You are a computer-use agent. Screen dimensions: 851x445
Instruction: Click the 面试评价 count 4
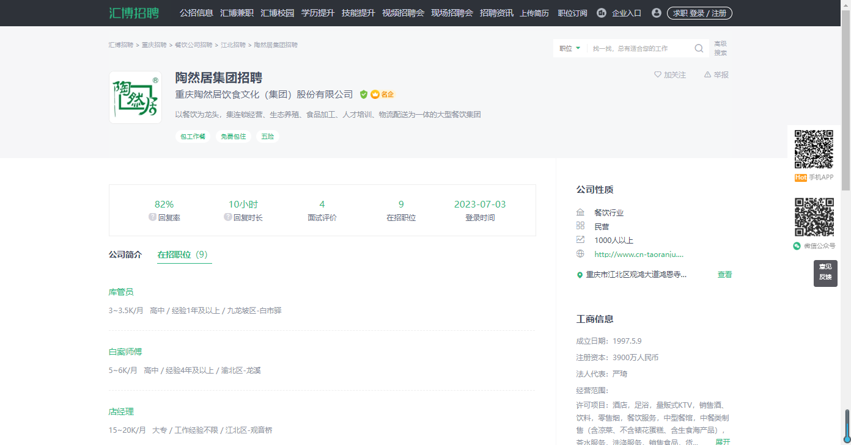(x=322, y=204)
